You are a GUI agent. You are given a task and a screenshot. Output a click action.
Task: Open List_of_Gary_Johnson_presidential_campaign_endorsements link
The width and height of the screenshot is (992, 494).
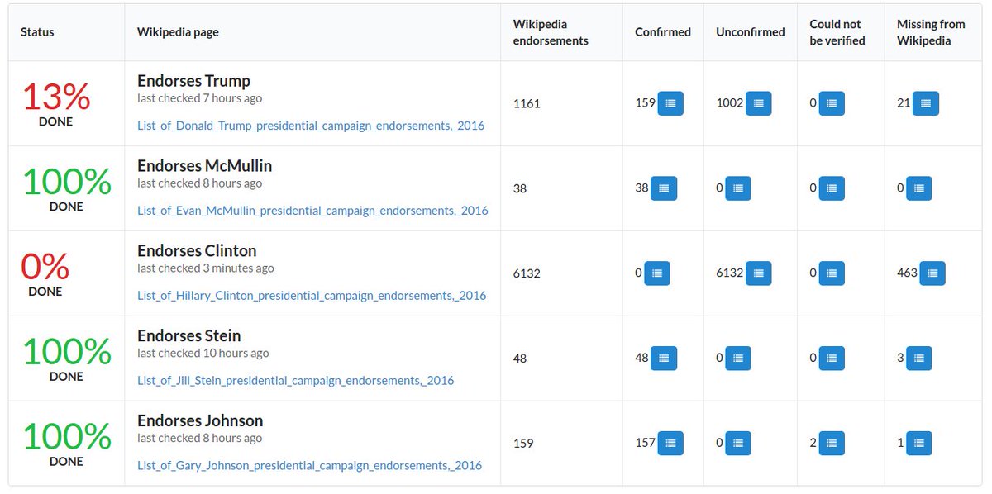(x=309, y=466)
